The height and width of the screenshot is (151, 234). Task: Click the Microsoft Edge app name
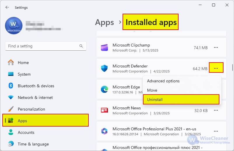pos(126,87)
